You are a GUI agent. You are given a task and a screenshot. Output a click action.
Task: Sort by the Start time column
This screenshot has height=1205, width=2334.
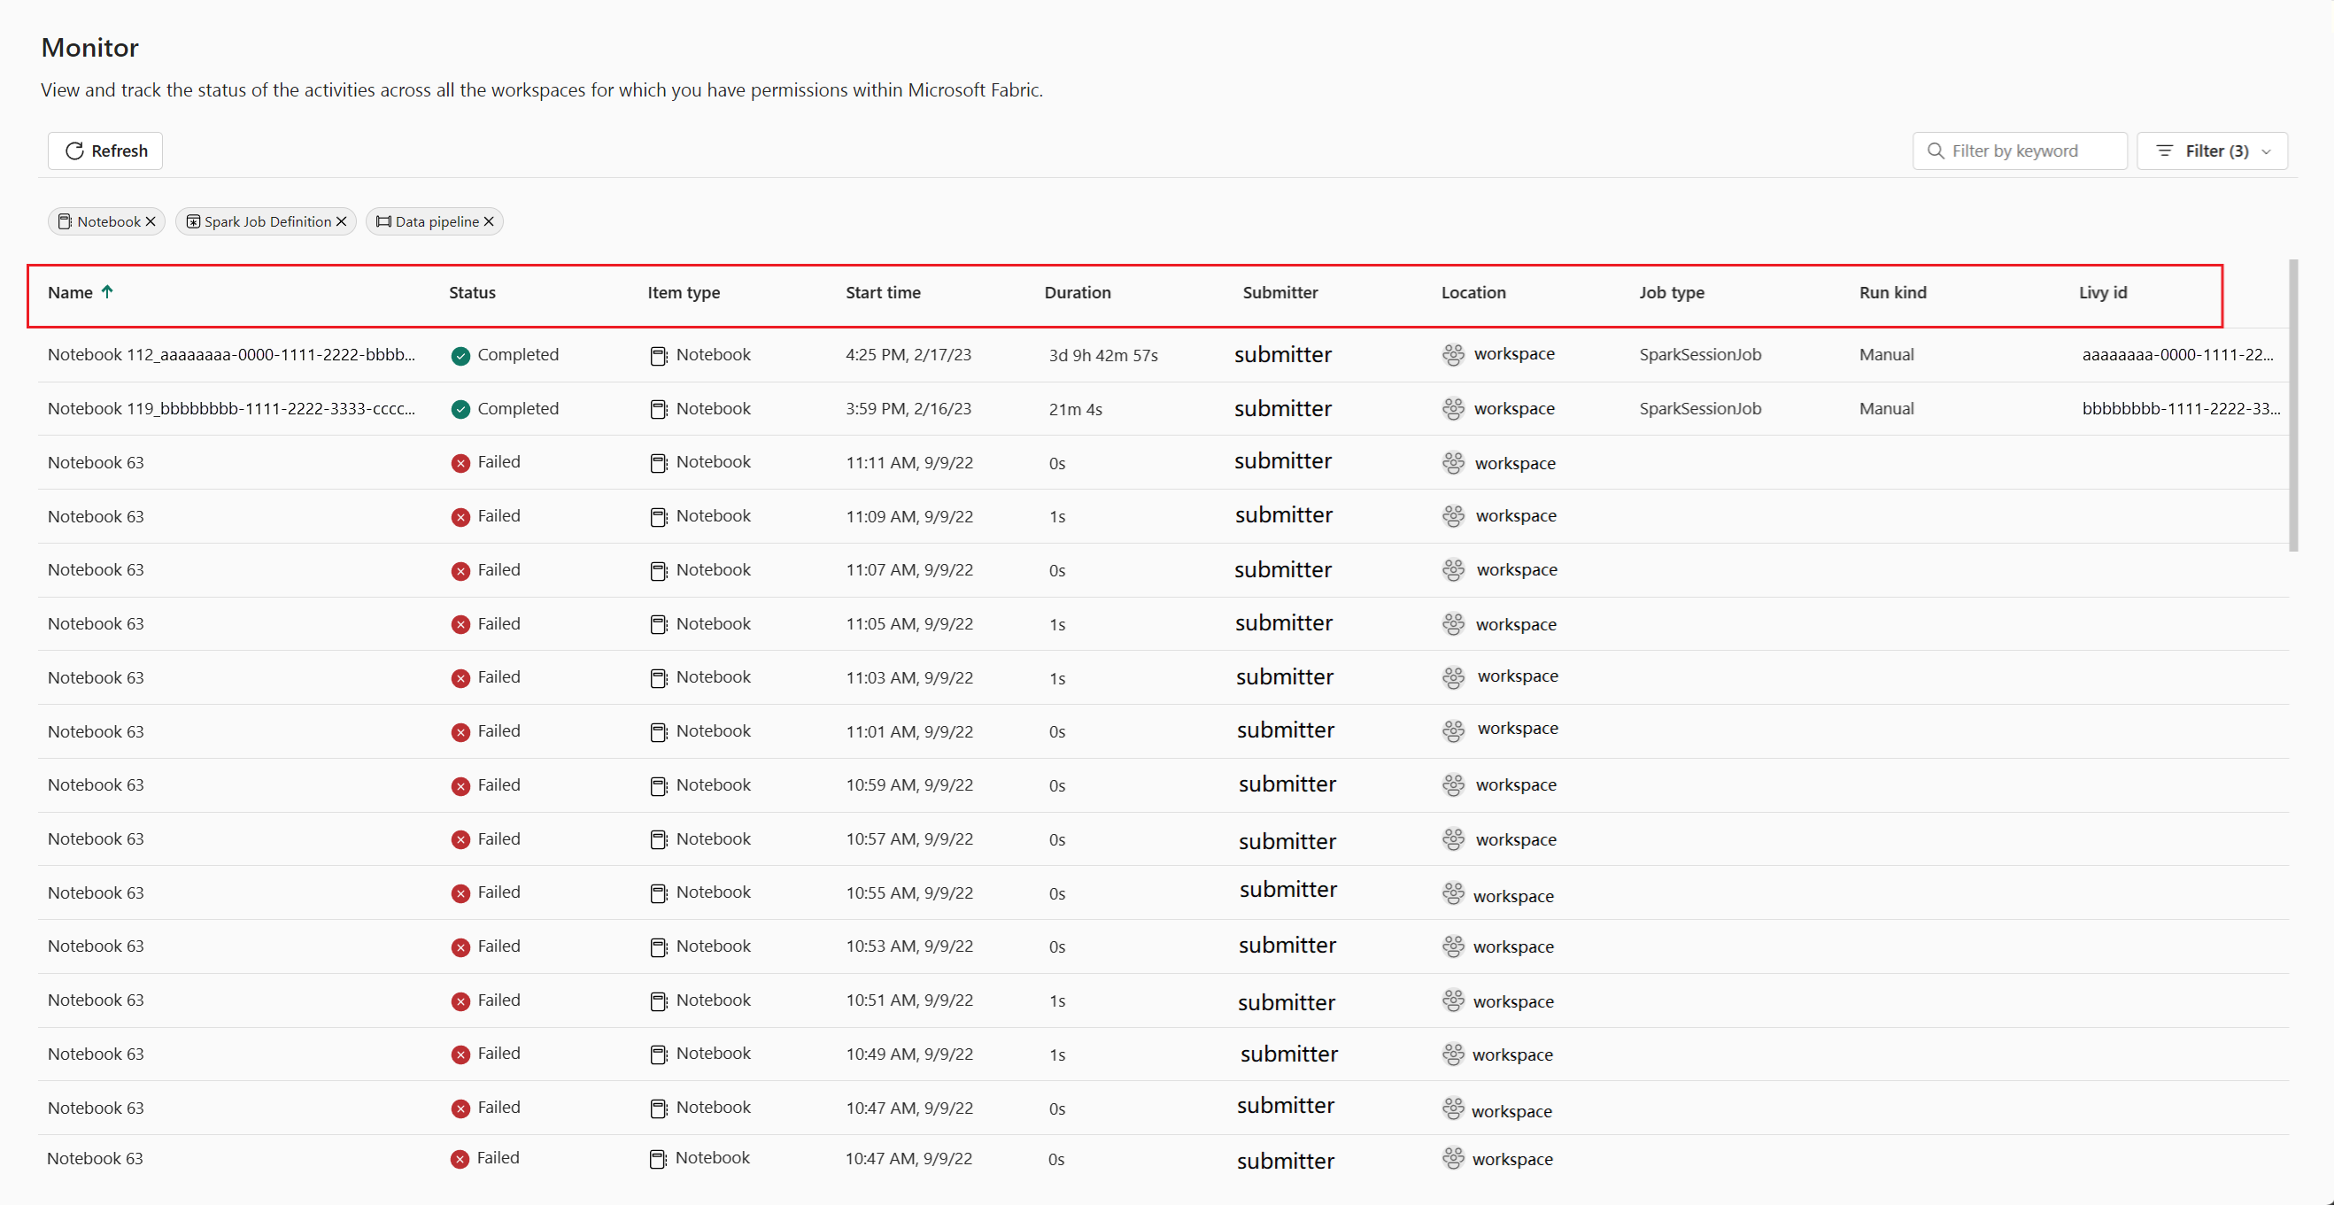[883, 293]
